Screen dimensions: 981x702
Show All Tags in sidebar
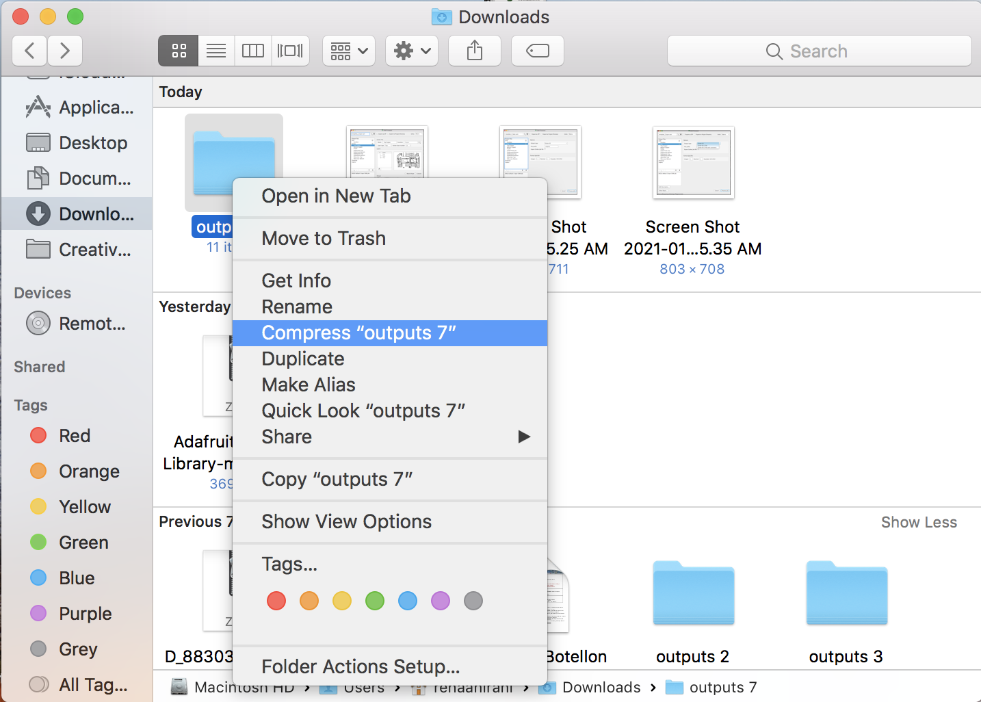click(x=77, y=685)
